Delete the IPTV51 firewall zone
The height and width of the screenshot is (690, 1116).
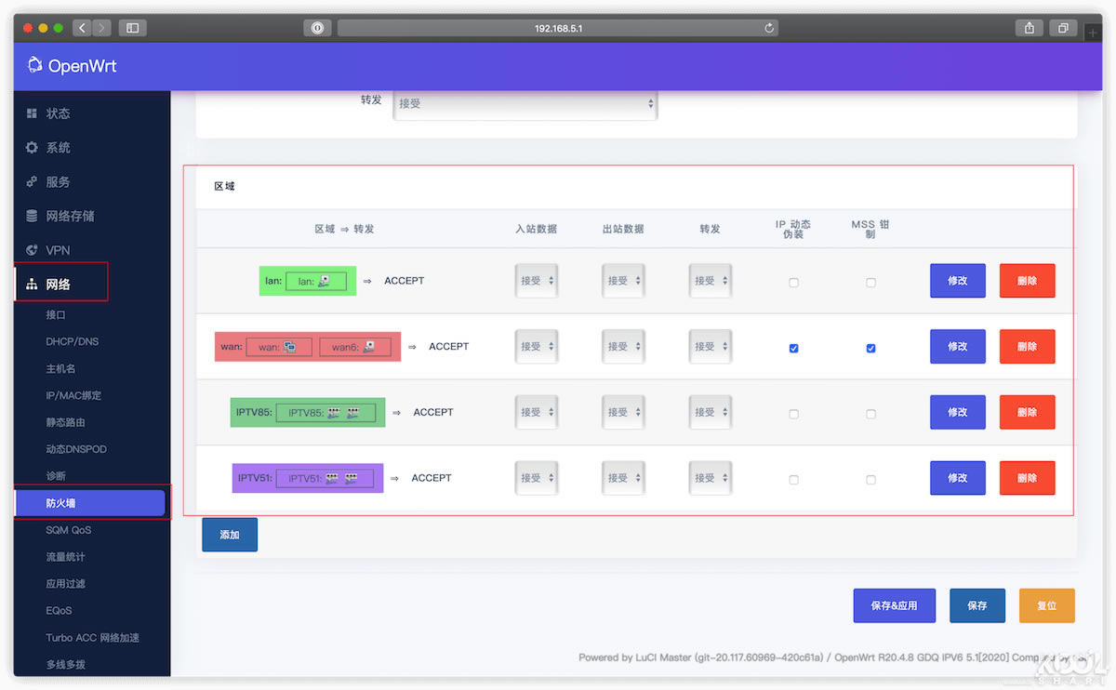point(1027,478)
